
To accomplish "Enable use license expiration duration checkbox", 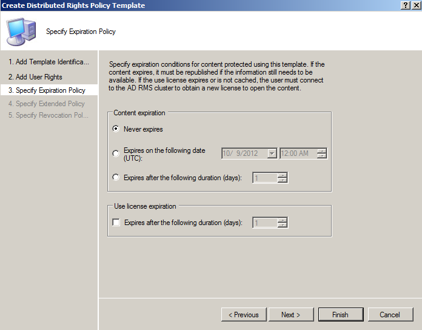I will pos(116,223).
